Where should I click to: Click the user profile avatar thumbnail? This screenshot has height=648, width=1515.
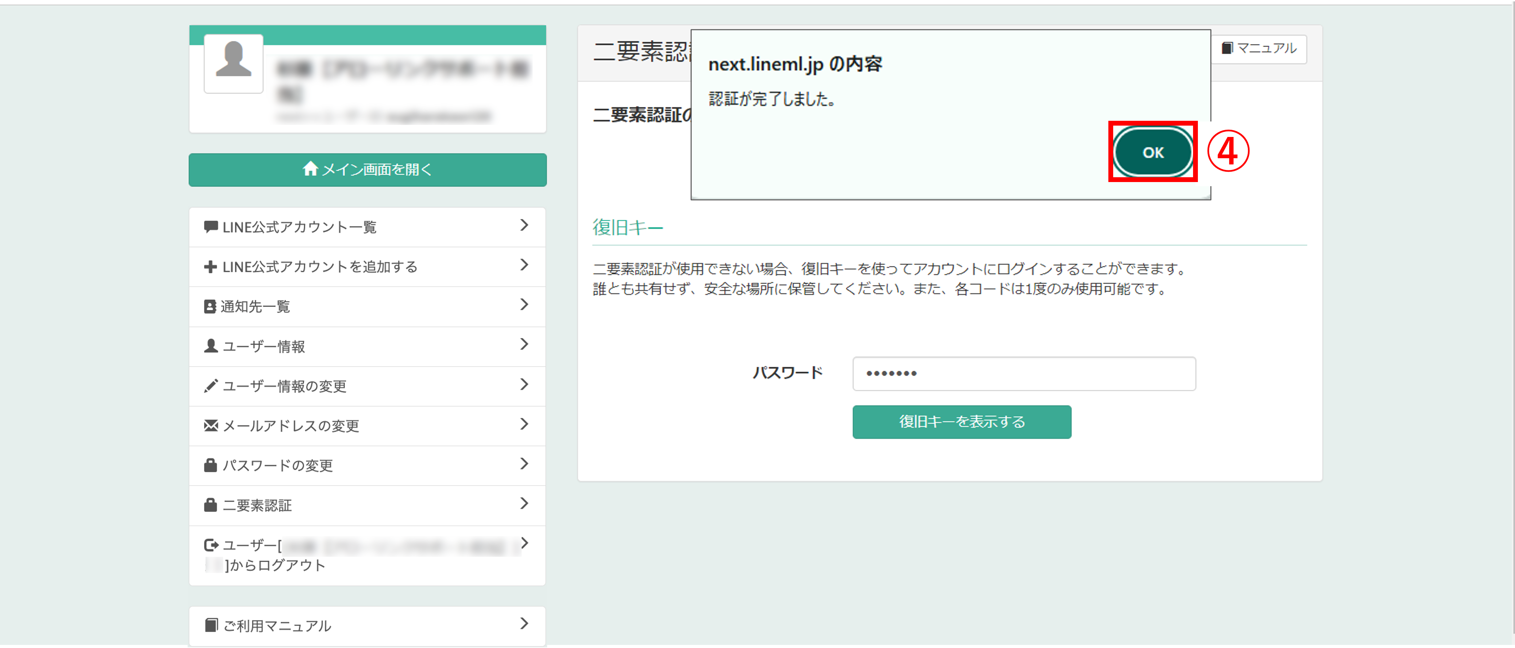point(233,63)
